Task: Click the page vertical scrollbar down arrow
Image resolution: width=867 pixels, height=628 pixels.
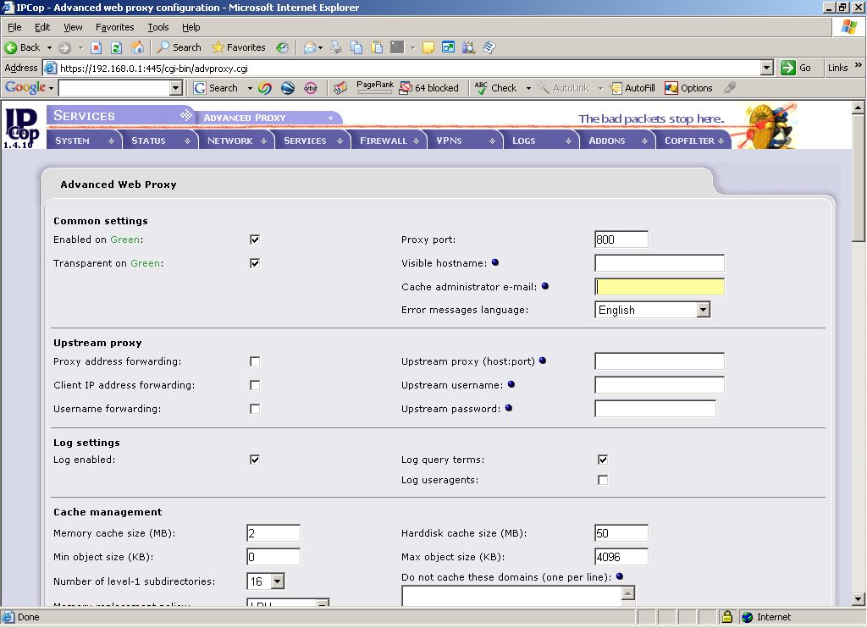Action: pyautogui.click(x=859, y=599)
